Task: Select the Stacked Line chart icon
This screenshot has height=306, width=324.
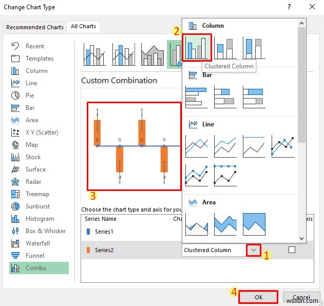Action: (x=225, y=146)
